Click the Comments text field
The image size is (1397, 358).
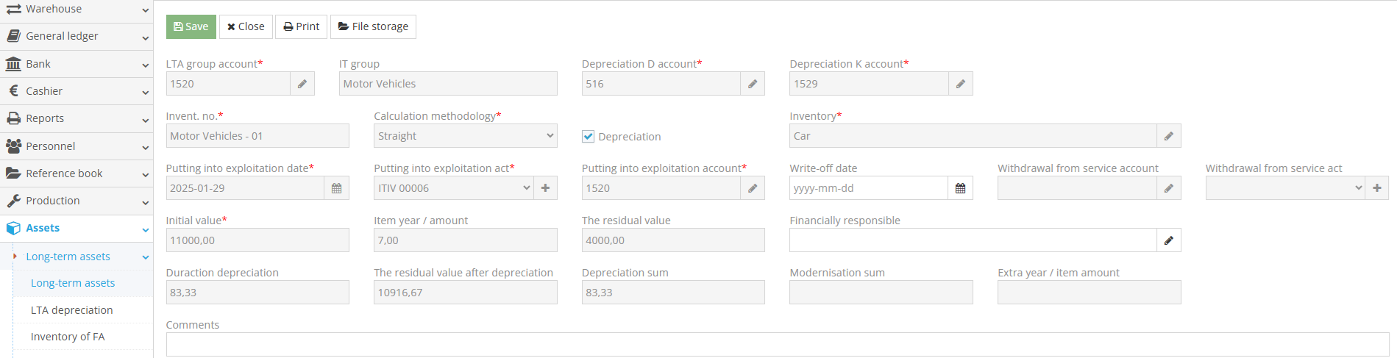(x=777, y=344)
